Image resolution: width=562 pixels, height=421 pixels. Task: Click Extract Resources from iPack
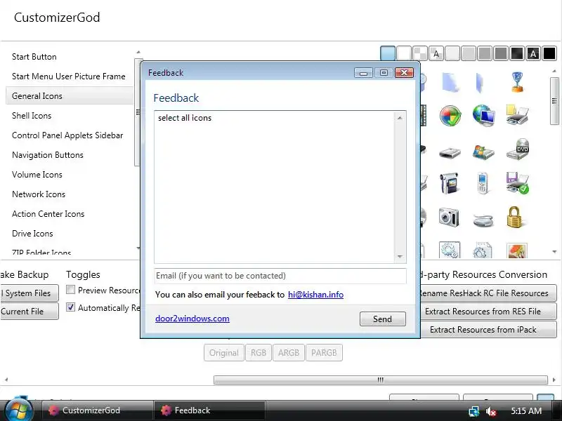[x=488, y=330]
